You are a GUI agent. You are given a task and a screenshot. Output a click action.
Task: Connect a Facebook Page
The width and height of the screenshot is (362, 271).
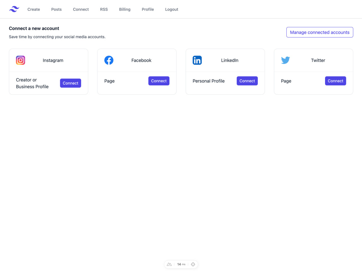[159, 81]
